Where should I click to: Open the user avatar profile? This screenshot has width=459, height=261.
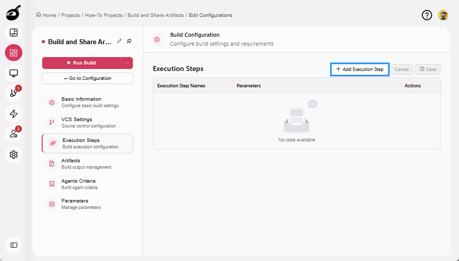(443, 15)
